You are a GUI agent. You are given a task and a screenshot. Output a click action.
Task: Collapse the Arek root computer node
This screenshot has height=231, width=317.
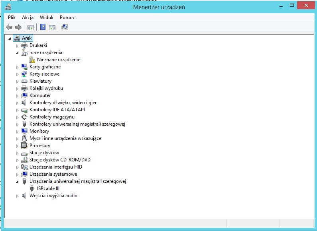[x=10, y=38]
